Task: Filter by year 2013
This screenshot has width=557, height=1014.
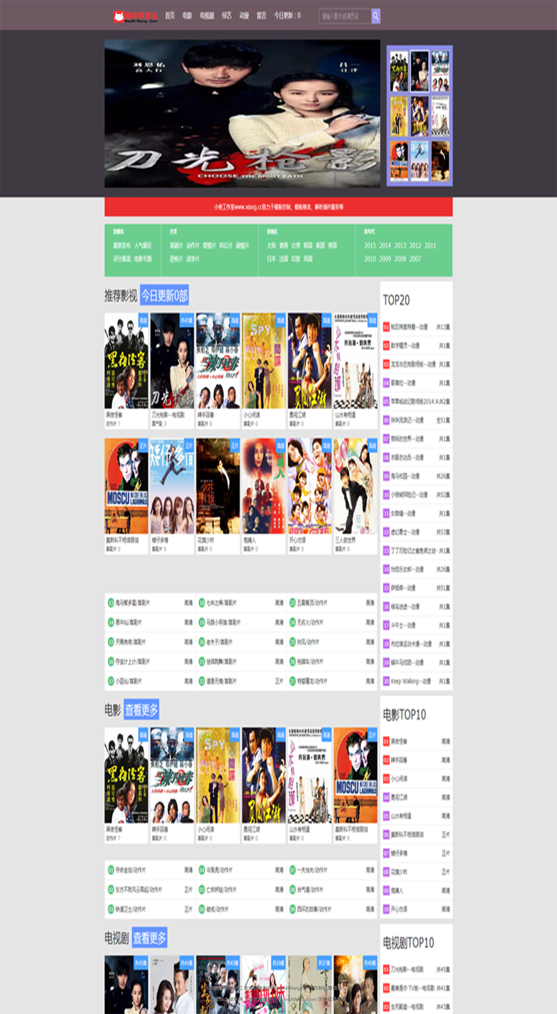Action: tap(400, 245)
